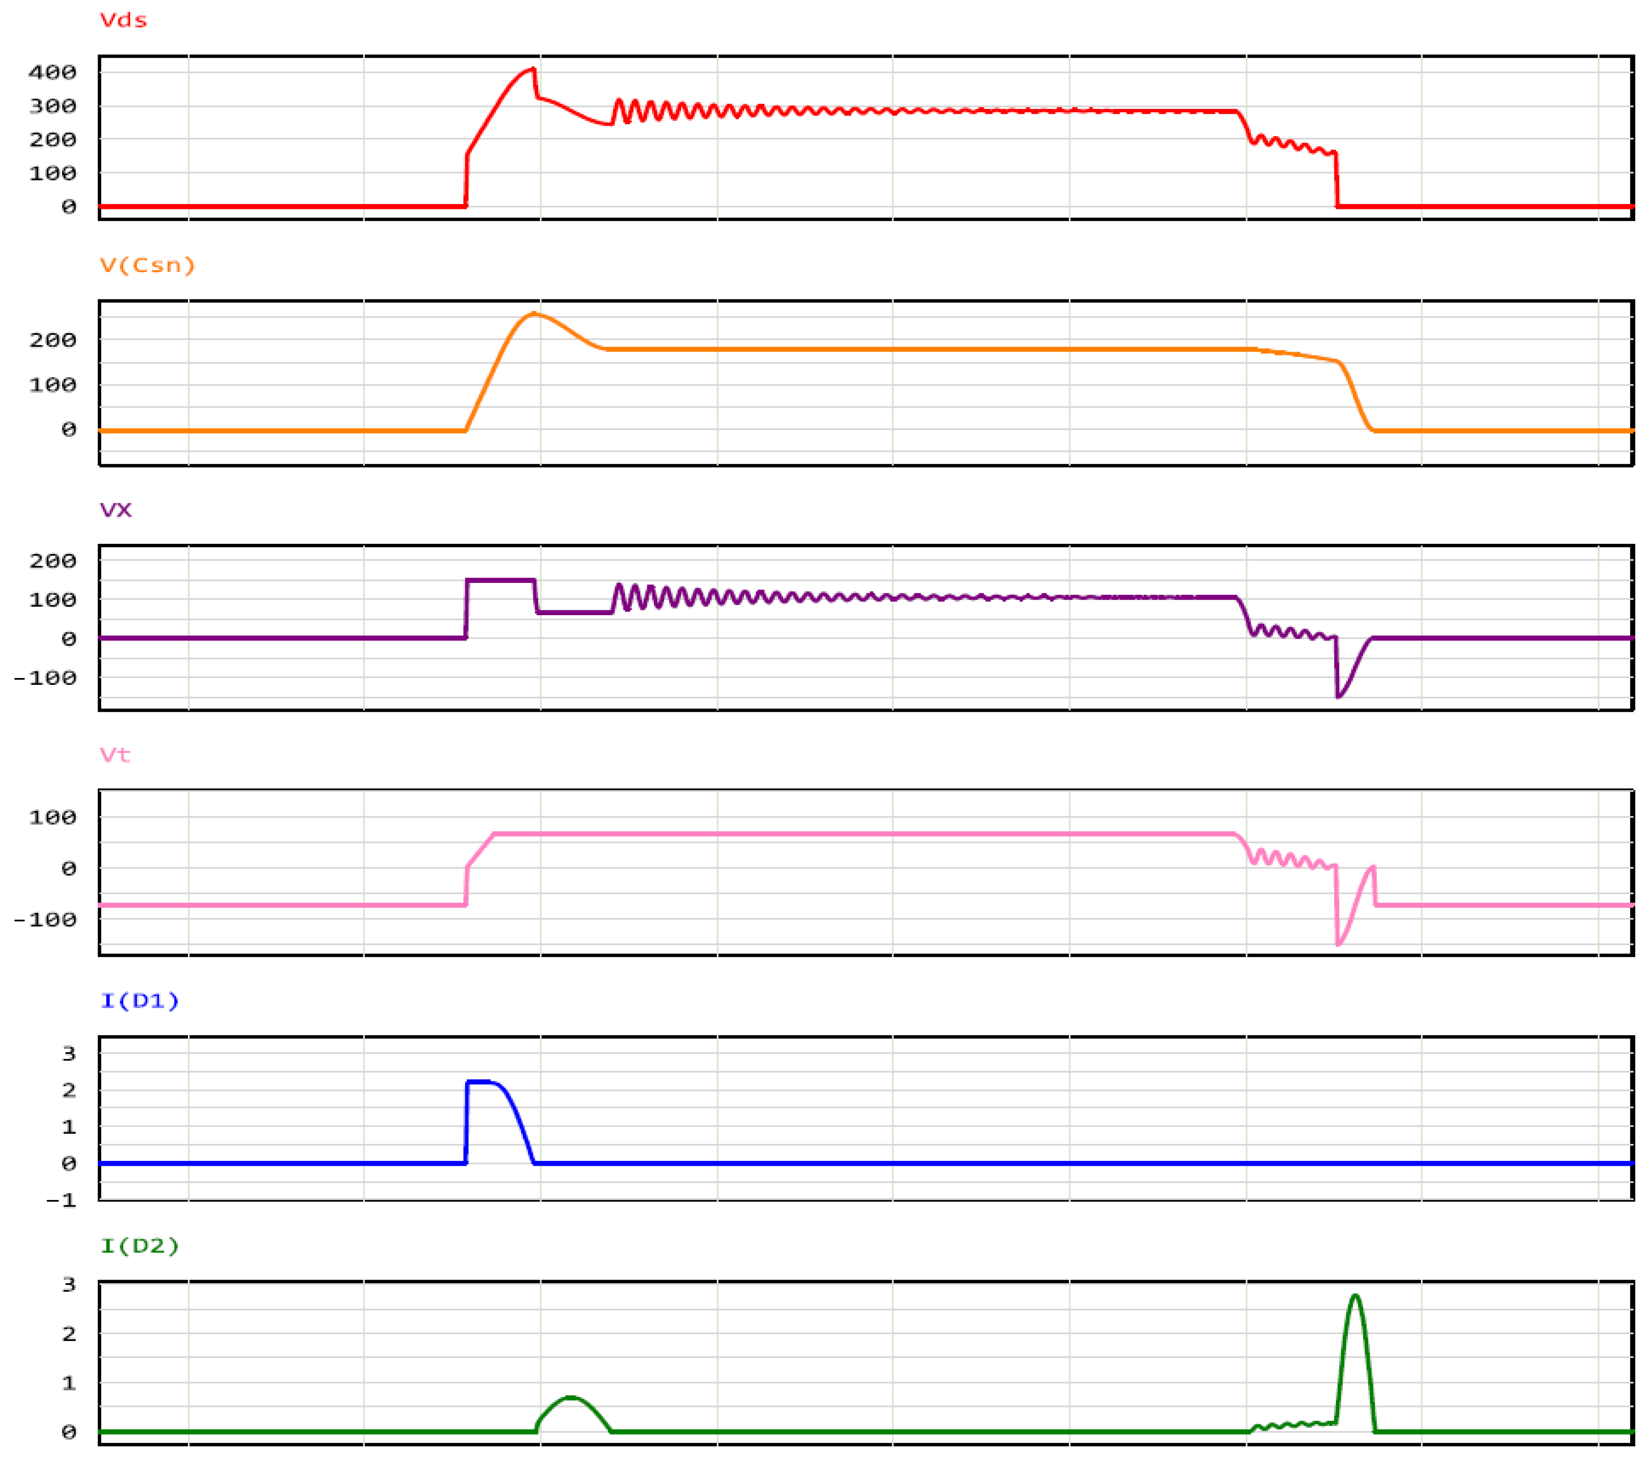Click the 100 axis tick of Vt plot
The height and width of the screenshot is (1462, 1649).
tap(53, 817)
